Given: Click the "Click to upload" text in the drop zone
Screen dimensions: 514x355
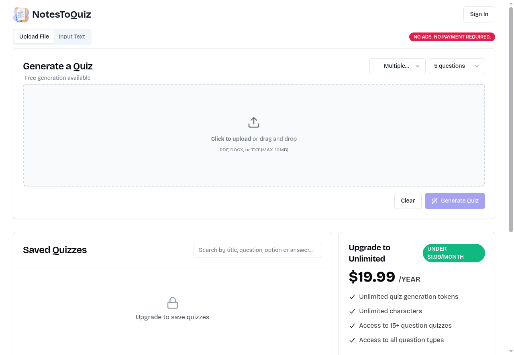Looking at the screenshot, I should [x=231, y=139].
